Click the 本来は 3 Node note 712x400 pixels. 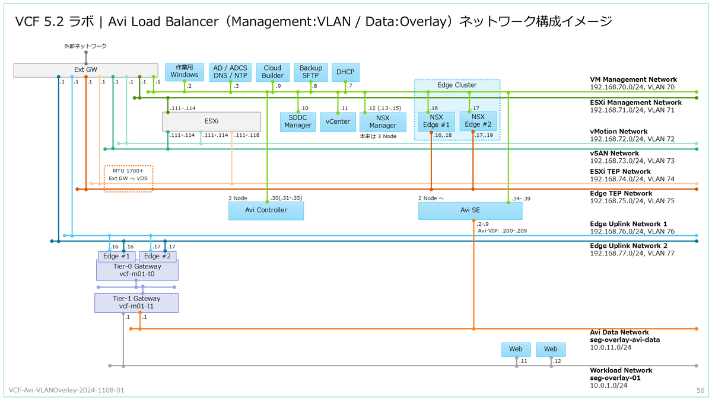click(x=378, y=136)
